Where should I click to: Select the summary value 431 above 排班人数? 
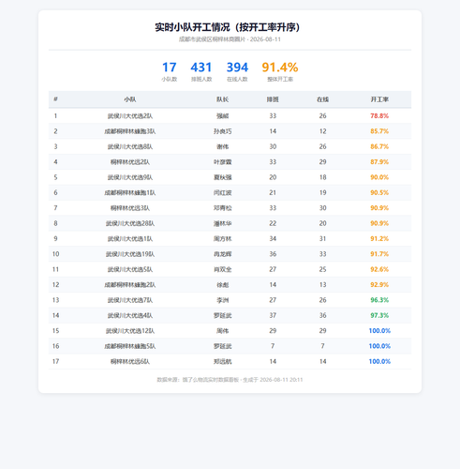coord(201,68)
